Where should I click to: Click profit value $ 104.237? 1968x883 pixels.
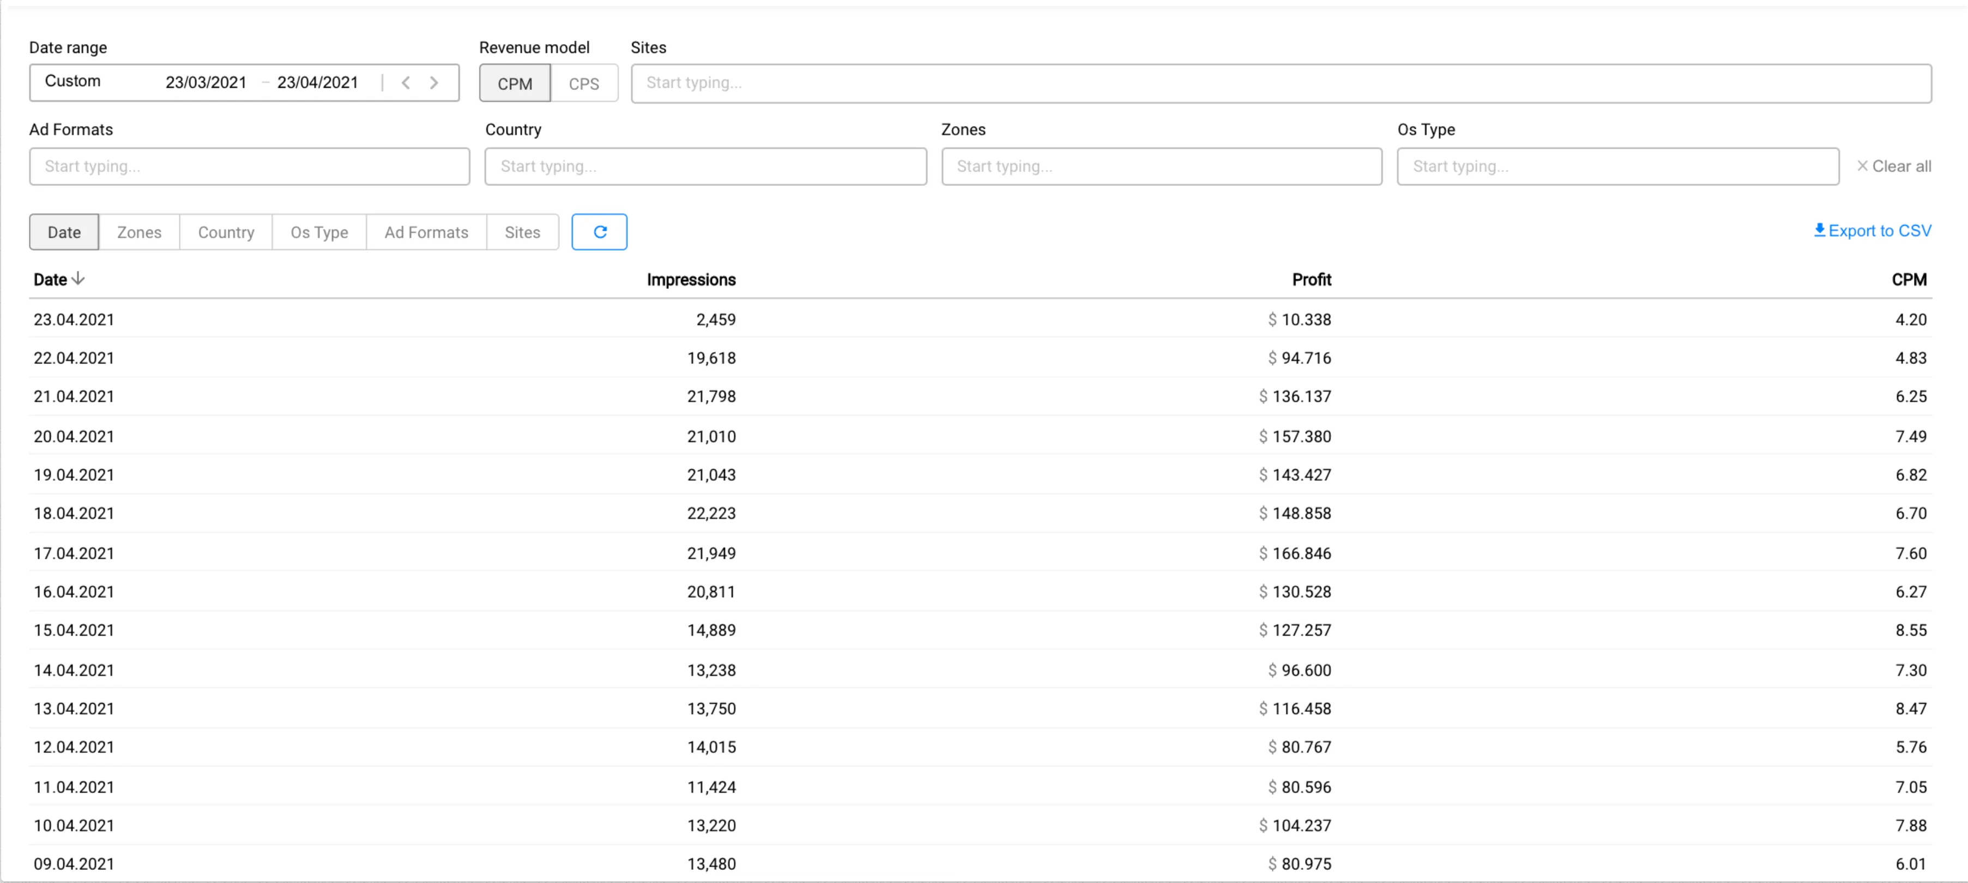click(1295, 825)
